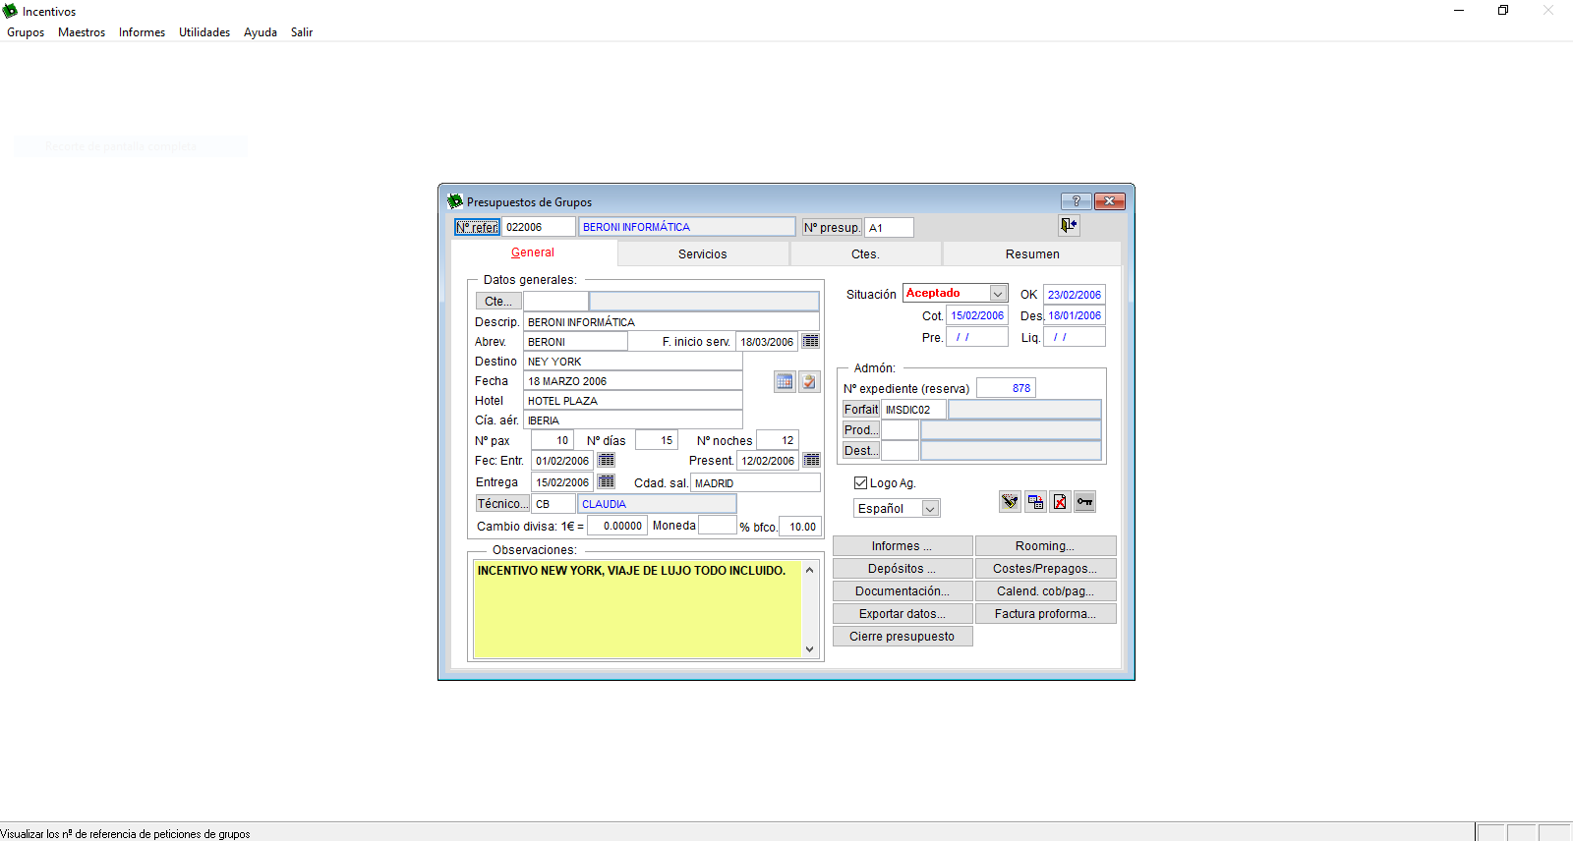
Task: Open the Español language dropdown
Action: 930,509
